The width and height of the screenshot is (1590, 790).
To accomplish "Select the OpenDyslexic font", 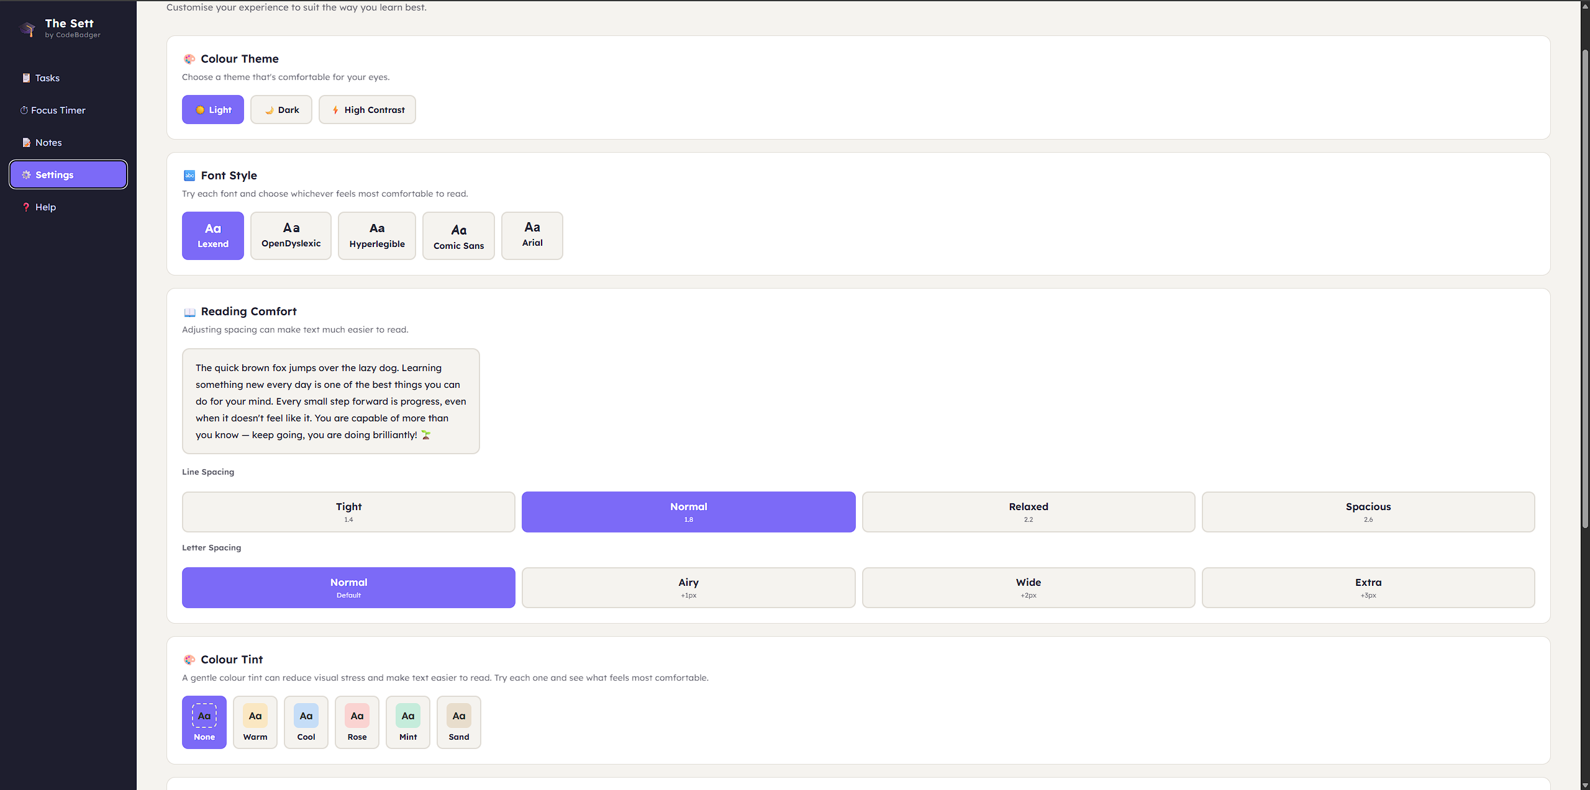I will 291,236.
